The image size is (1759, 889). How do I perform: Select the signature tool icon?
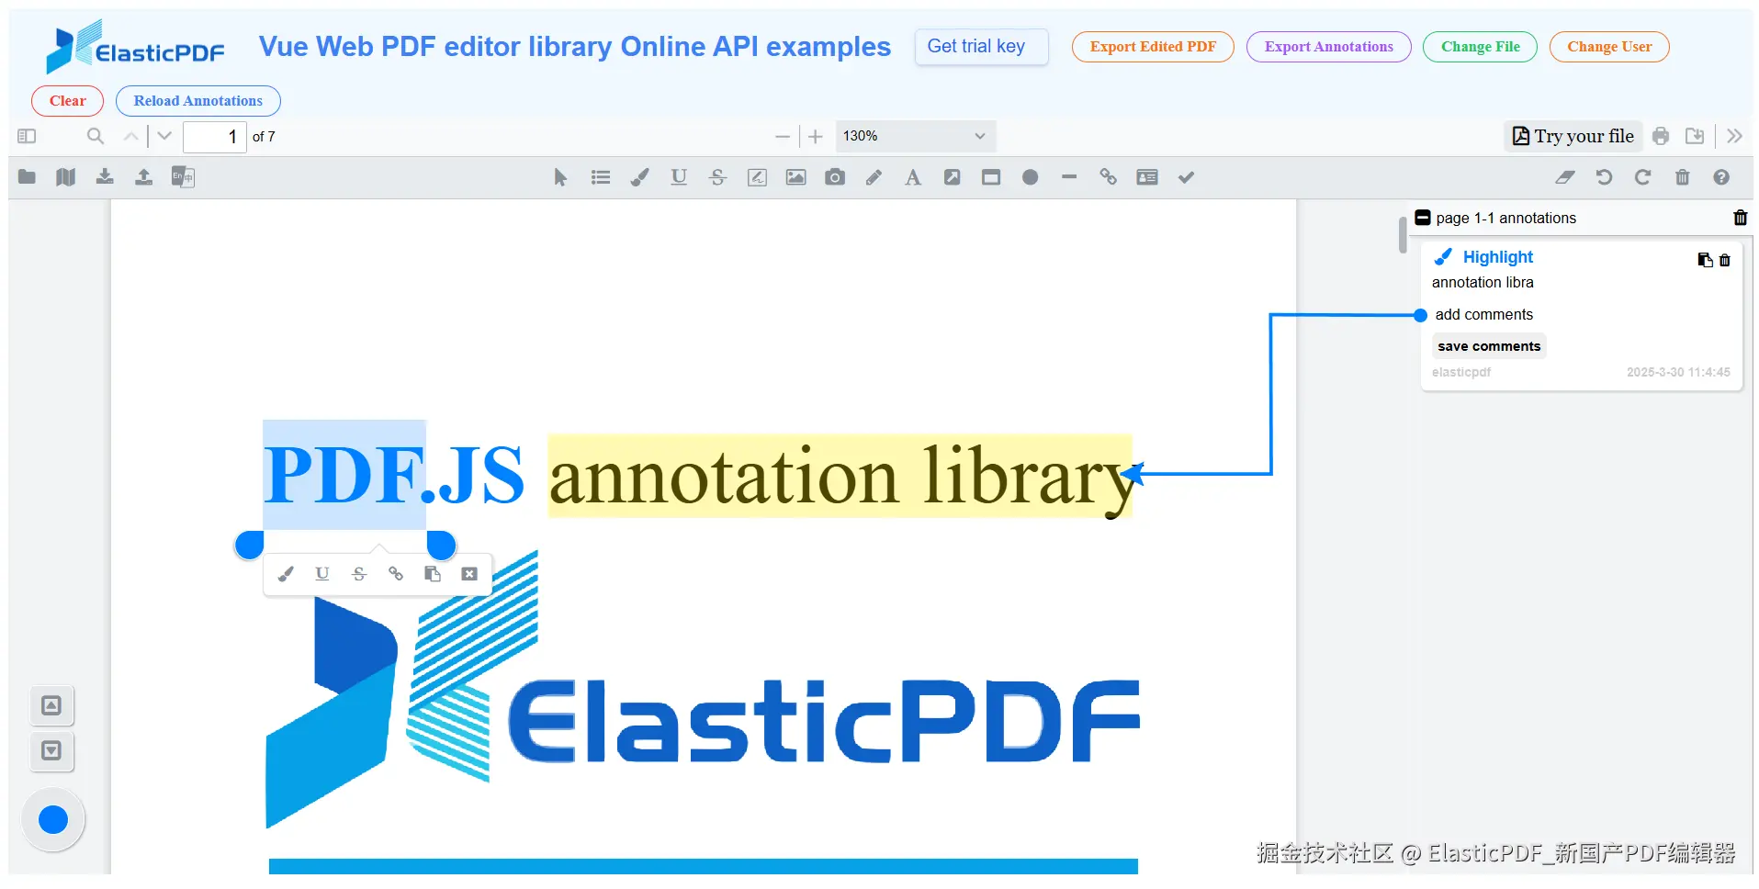point(757,177)
